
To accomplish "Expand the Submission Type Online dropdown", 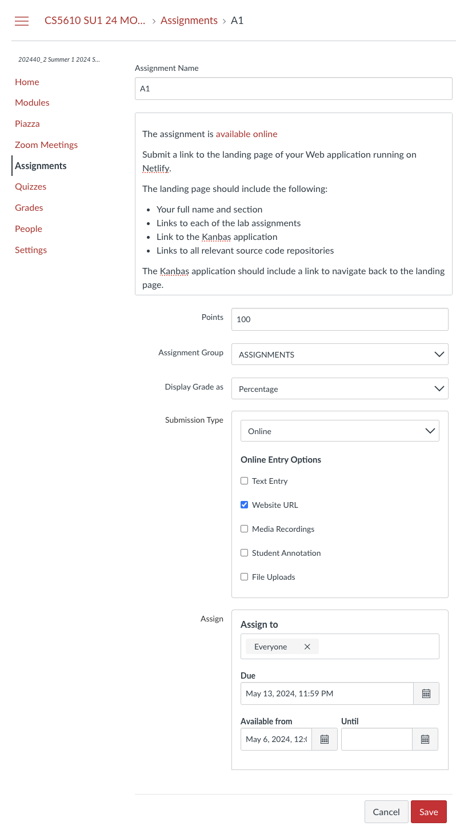I will click(339, 431).
